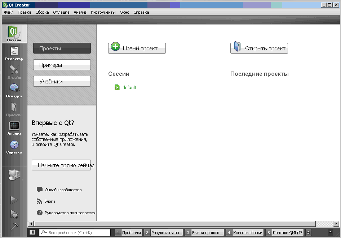Click the RSS icon next to Блоги
The width and height of the screenshot is (341, 238).
tap(39, 201)
